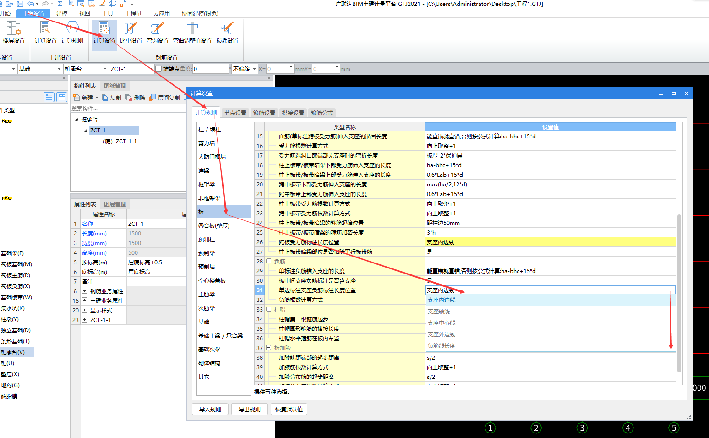Open the 比重设置 ribbon tool
Viewport: 709px width, 438px height.
[x=131, y=33]
